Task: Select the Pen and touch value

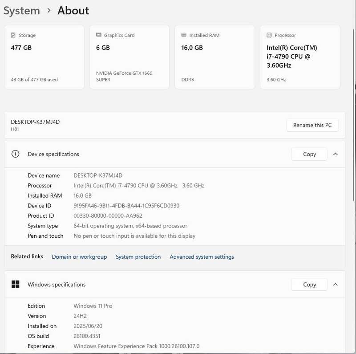Action: 134,236
